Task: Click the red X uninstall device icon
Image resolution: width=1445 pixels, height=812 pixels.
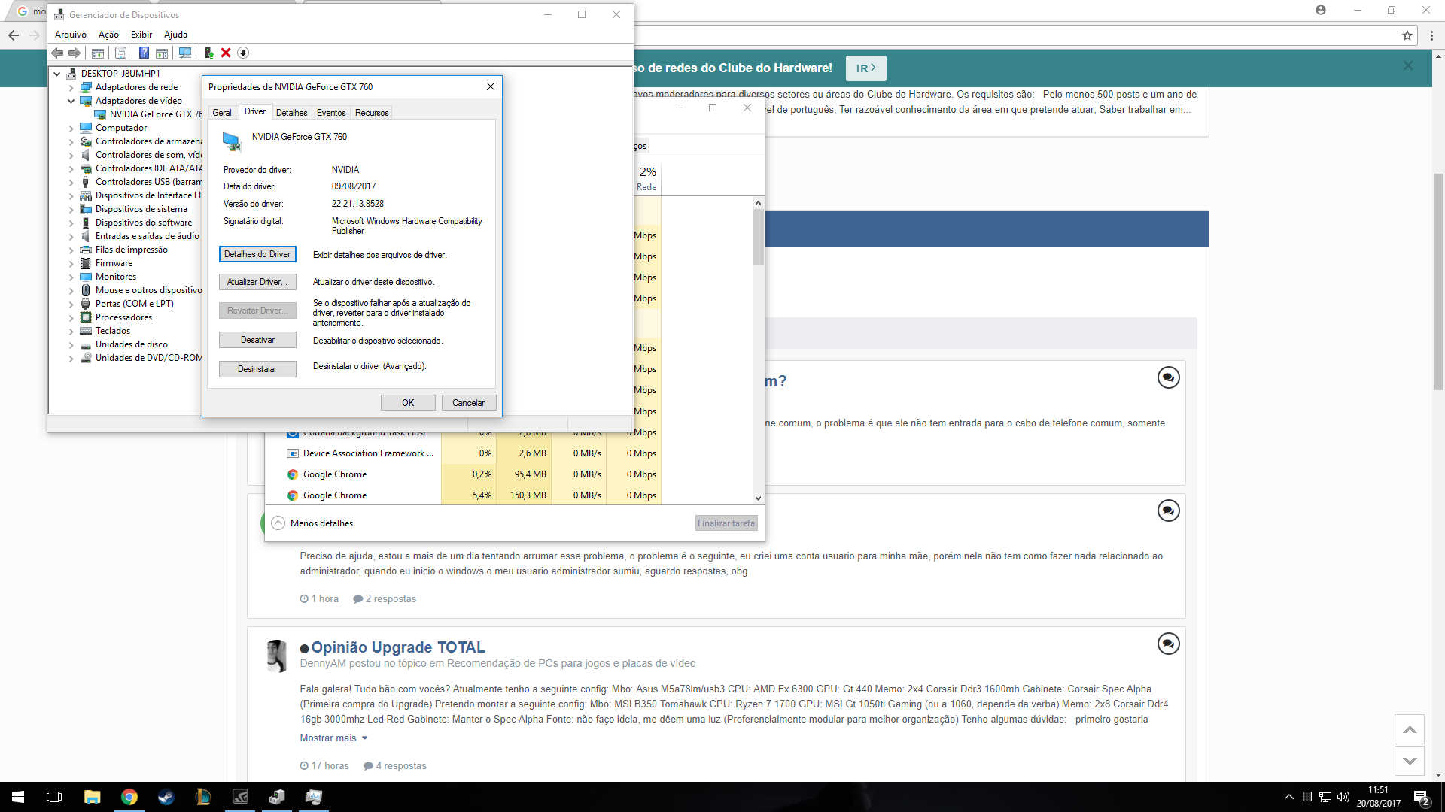Action: (226, 53)
